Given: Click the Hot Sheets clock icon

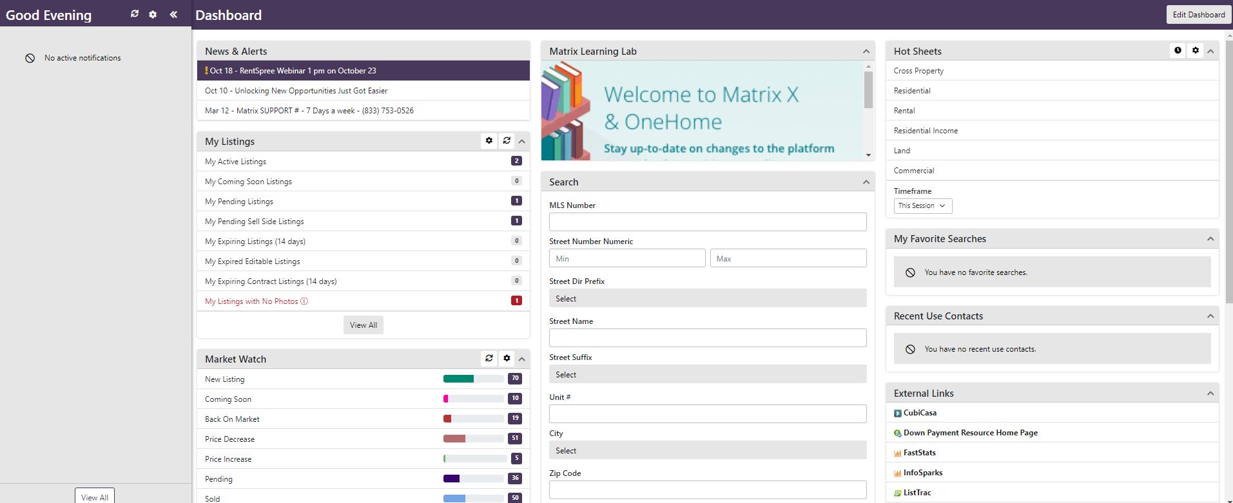Looking at the screenshot, I should click(1178, 50).
